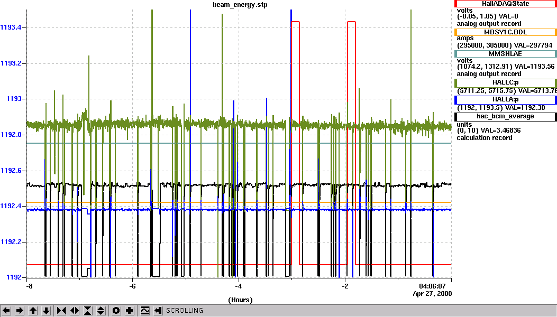
Task: Select the HALLA:p curve legend entry
Action: [x=505, y=99]
